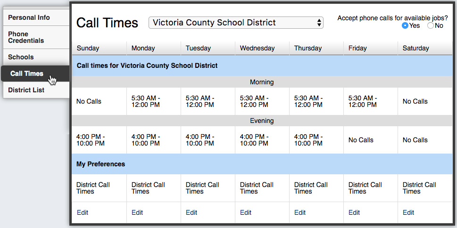457x228 pixels.
Task: Edit Monday call time preferences
Action: (x=137, y=212)
